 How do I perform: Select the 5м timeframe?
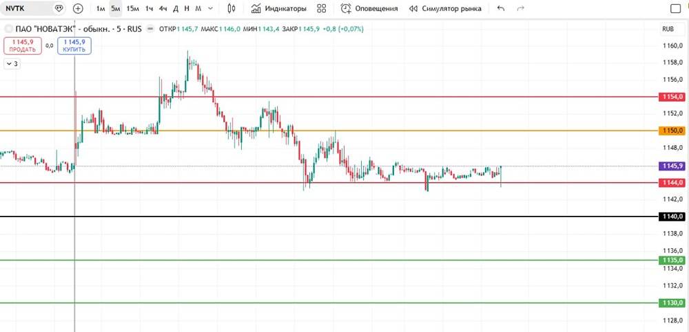116,8
